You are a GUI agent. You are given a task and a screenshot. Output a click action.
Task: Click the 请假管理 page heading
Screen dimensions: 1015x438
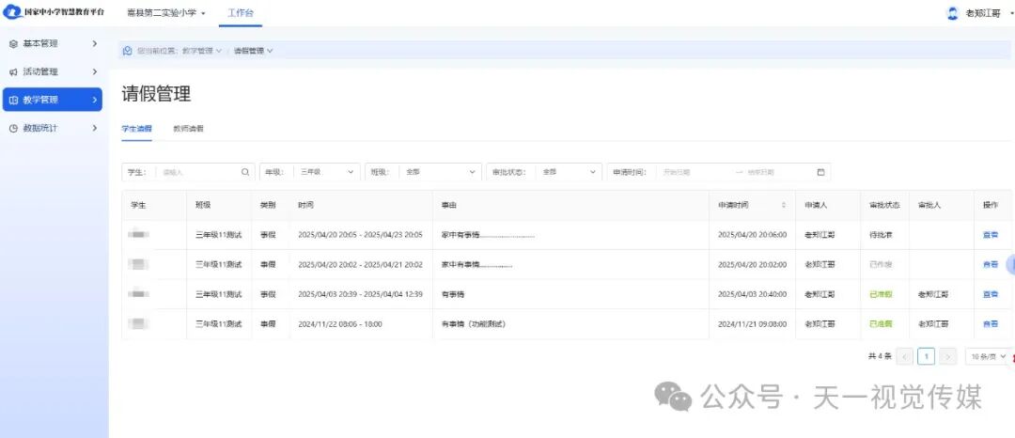[x=156, y=94]
